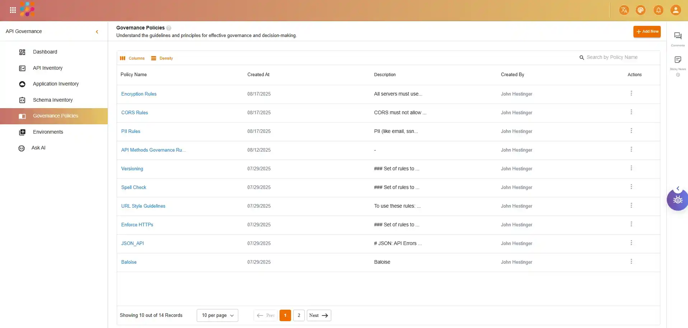This screenshot has height=328, width=688.
Task: Open the Comments panel icon
Action: click(x=678, y=36)
